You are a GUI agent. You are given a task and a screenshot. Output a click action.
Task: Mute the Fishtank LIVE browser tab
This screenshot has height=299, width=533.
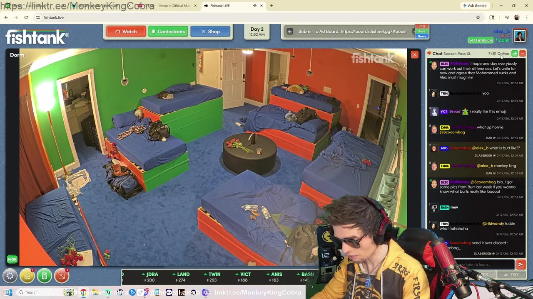point(255,6)
